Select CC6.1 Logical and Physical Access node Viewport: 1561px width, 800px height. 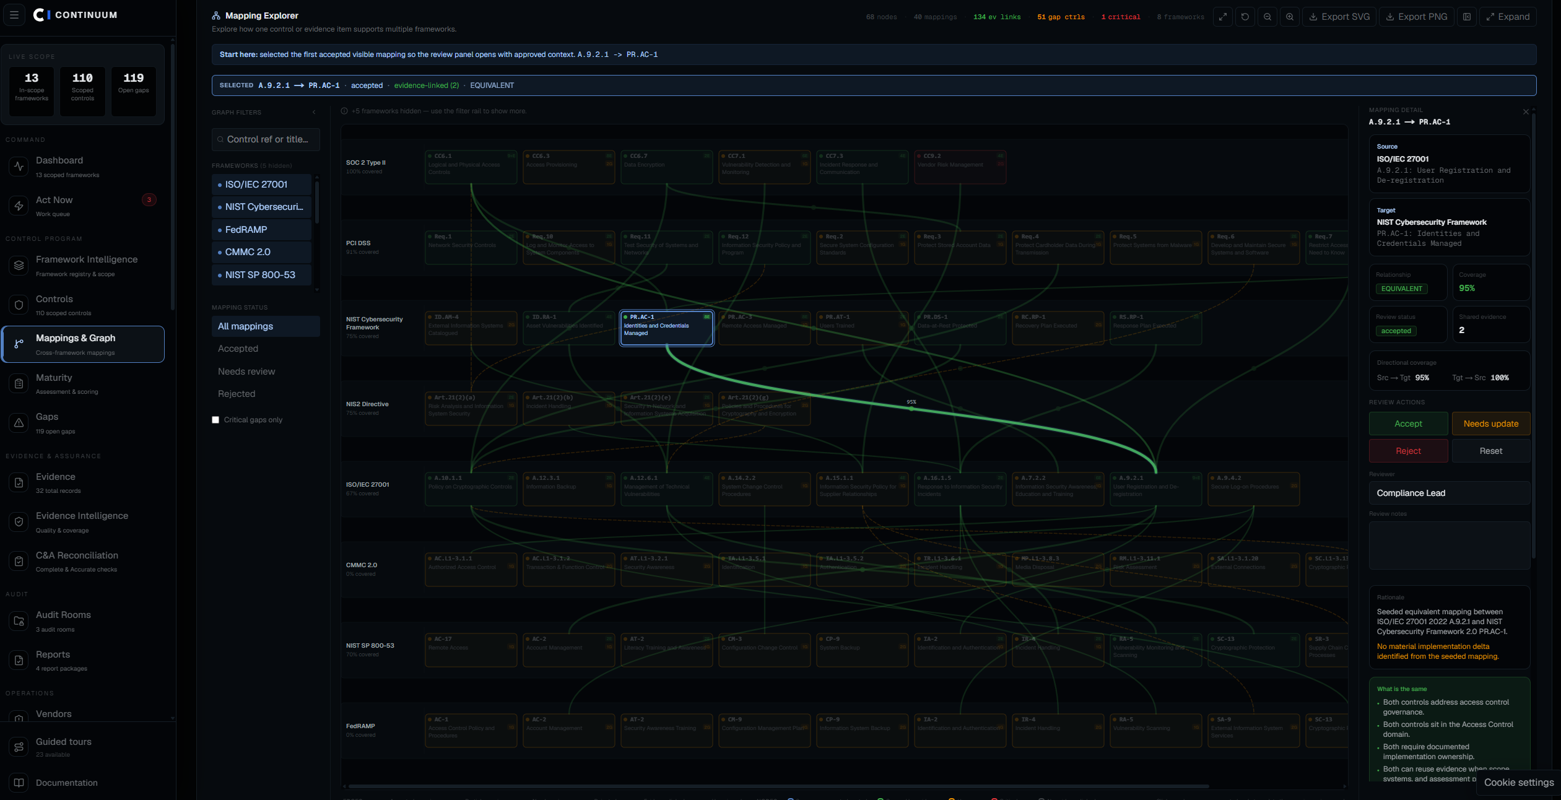tap(471, 167)
